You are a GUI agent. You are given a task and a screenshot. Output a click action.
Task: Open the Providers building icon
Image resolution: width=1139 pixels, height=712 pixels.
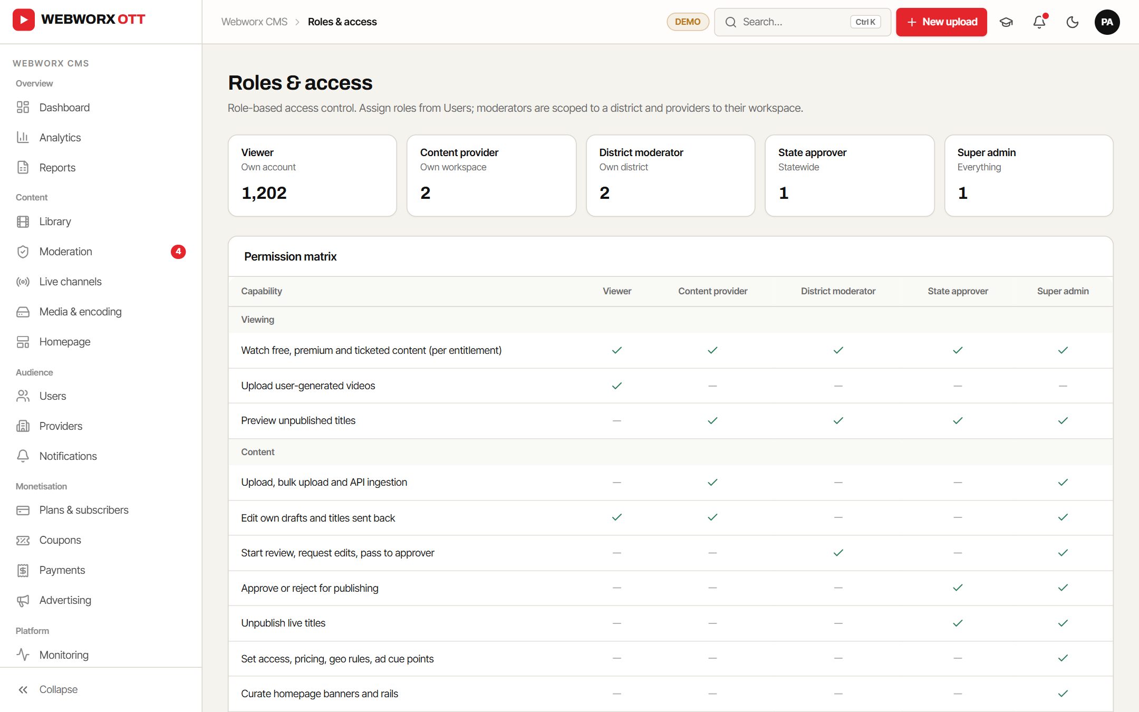click(x=23, y=426)
